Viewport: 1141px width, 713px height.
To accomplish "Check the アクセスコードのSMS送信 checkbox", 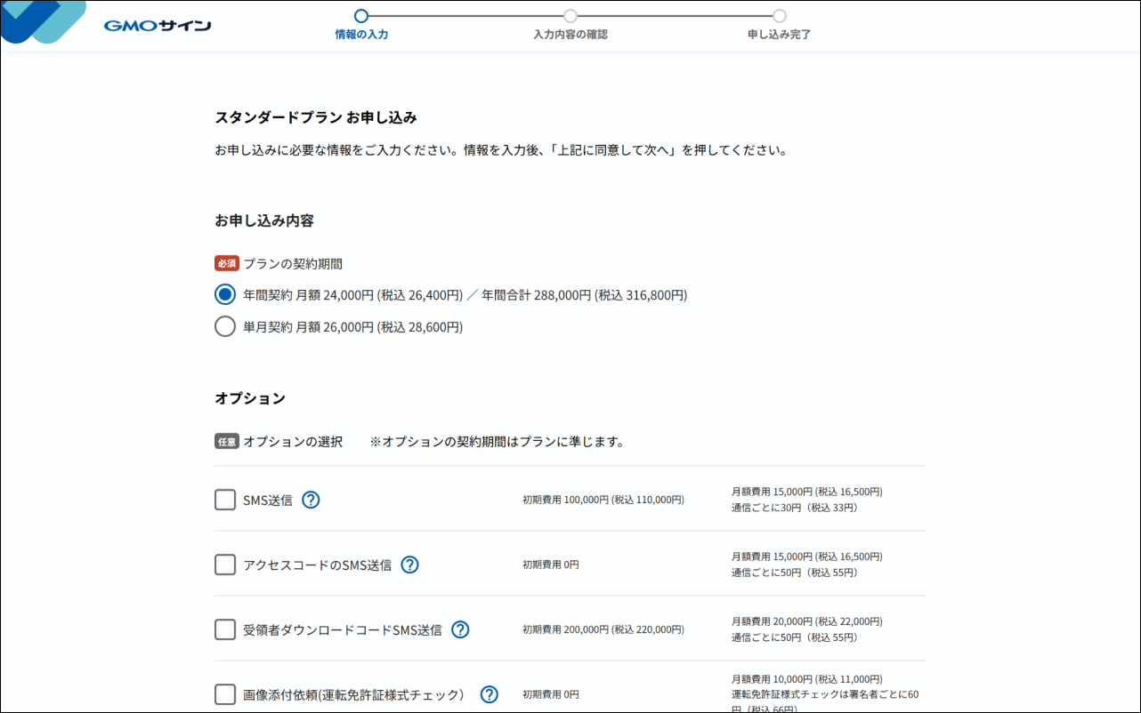I will 225,565.
